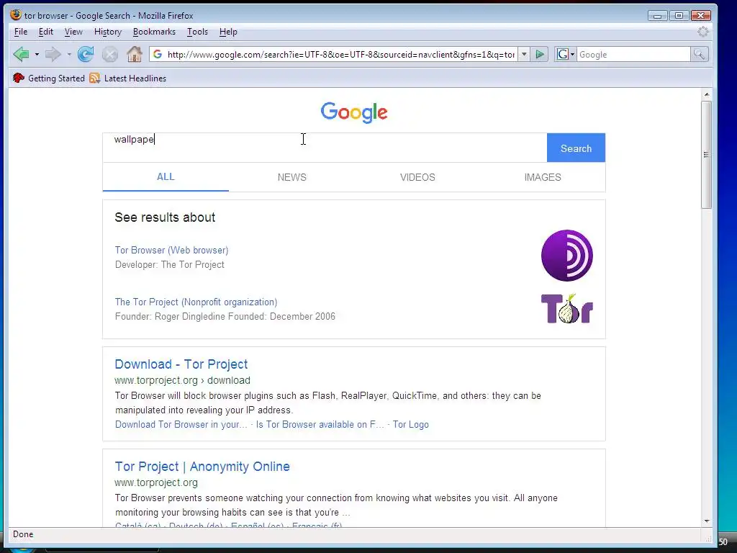The image size is (737, 553).
Task: Click Download Tor Browser in your... sublink
Action: (181, 425)
